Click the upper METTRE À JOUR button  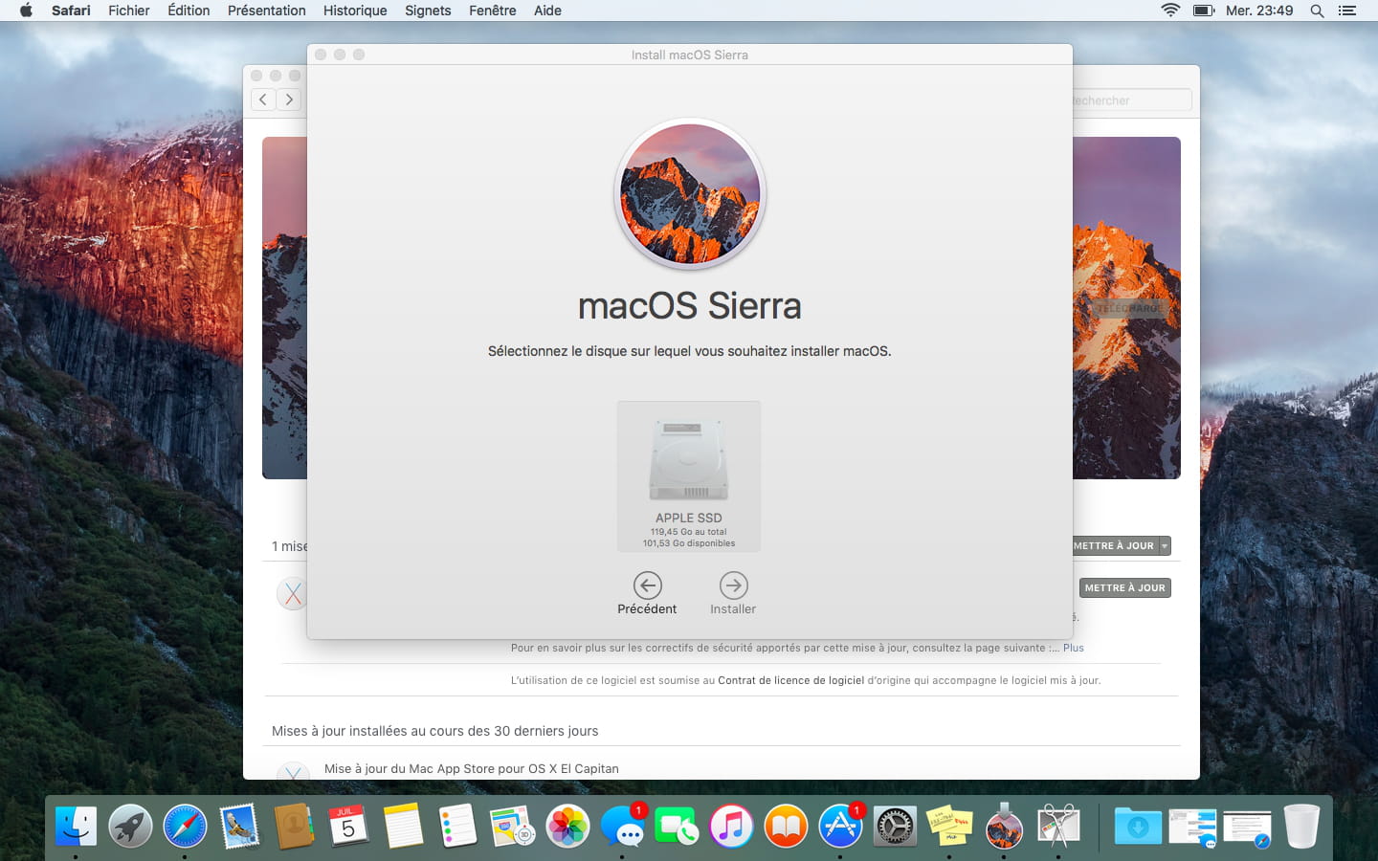(x=1114, y=545)
